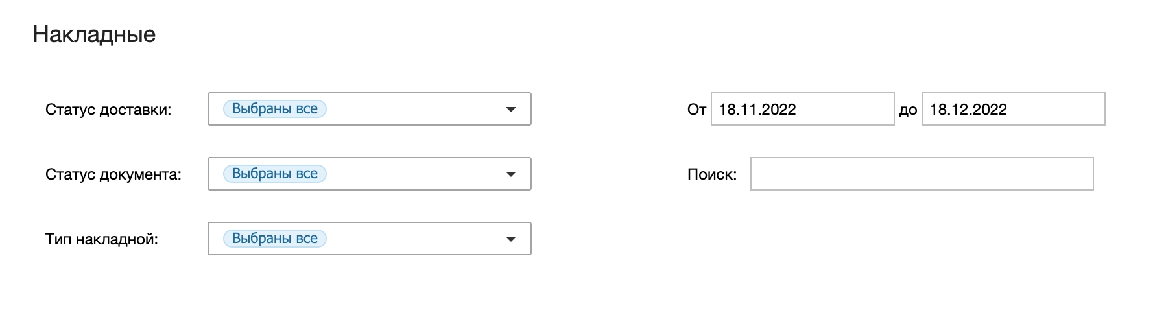This screenshot has width=1166, height=319.
Task: Click the 18.12.2022 date text
Action: (968, 110)
